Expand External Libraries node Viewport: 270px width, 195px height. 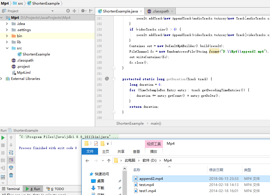point(1,78)
